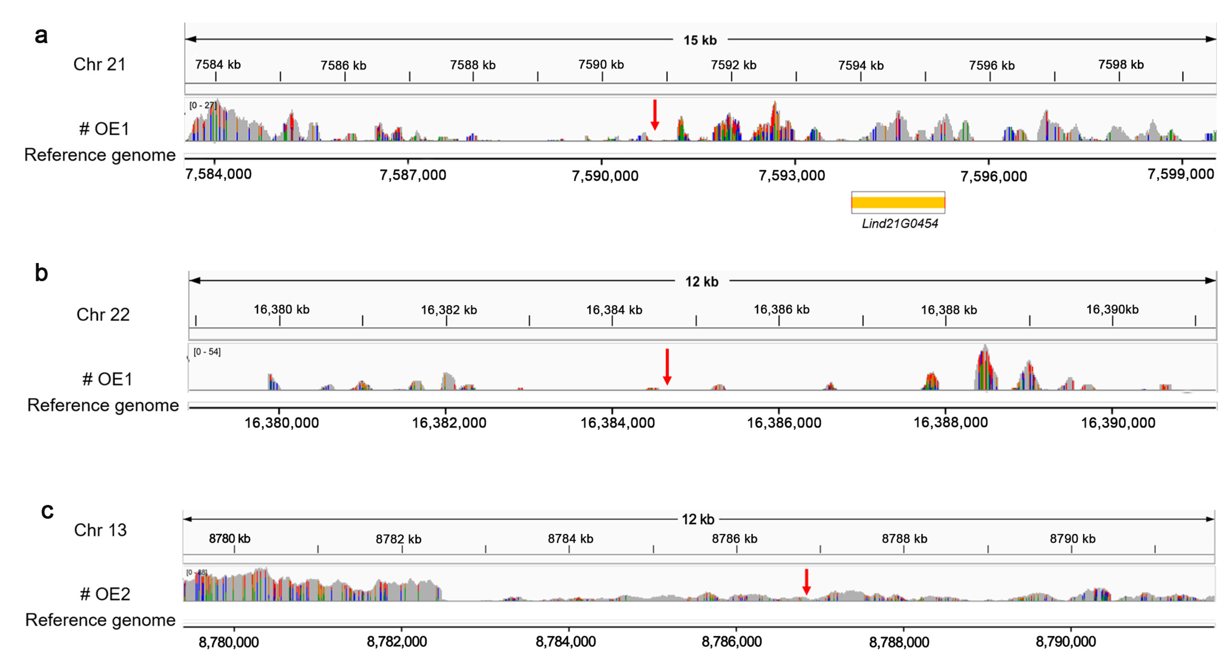
Task: Click the 16,380 kb ruler label
Action: (x=281, y=309)
